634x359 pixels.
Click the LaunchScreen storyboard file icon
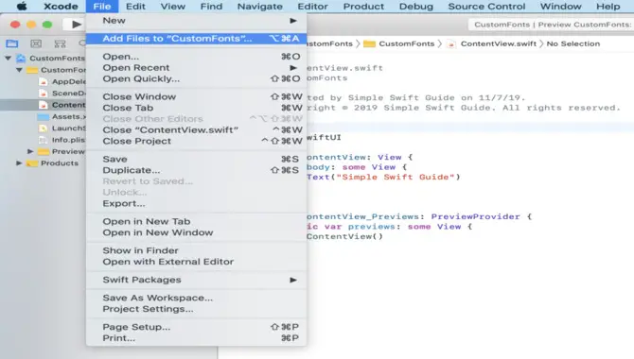44,128
